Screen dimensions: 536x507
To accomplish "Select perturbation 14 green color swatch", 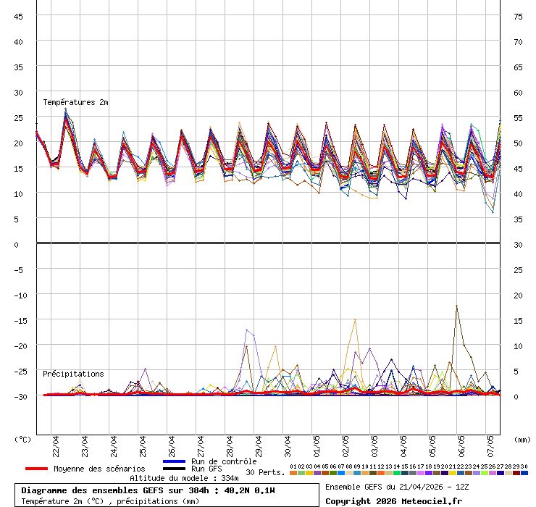I will tap(397, 473).
